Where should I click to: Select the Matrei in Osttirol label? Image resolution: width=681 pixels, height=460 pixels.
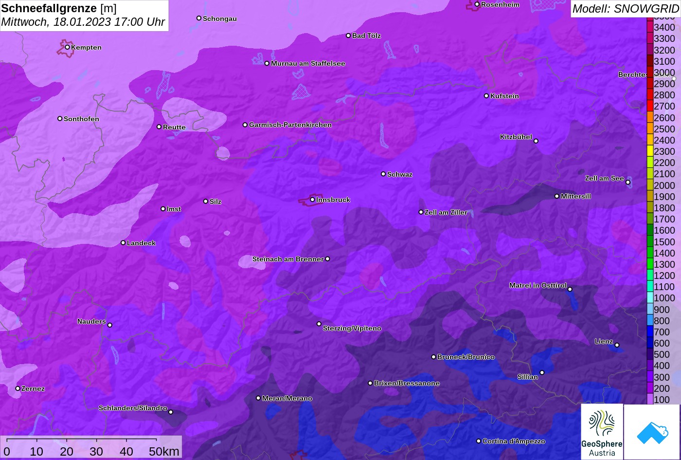[538, 285]
